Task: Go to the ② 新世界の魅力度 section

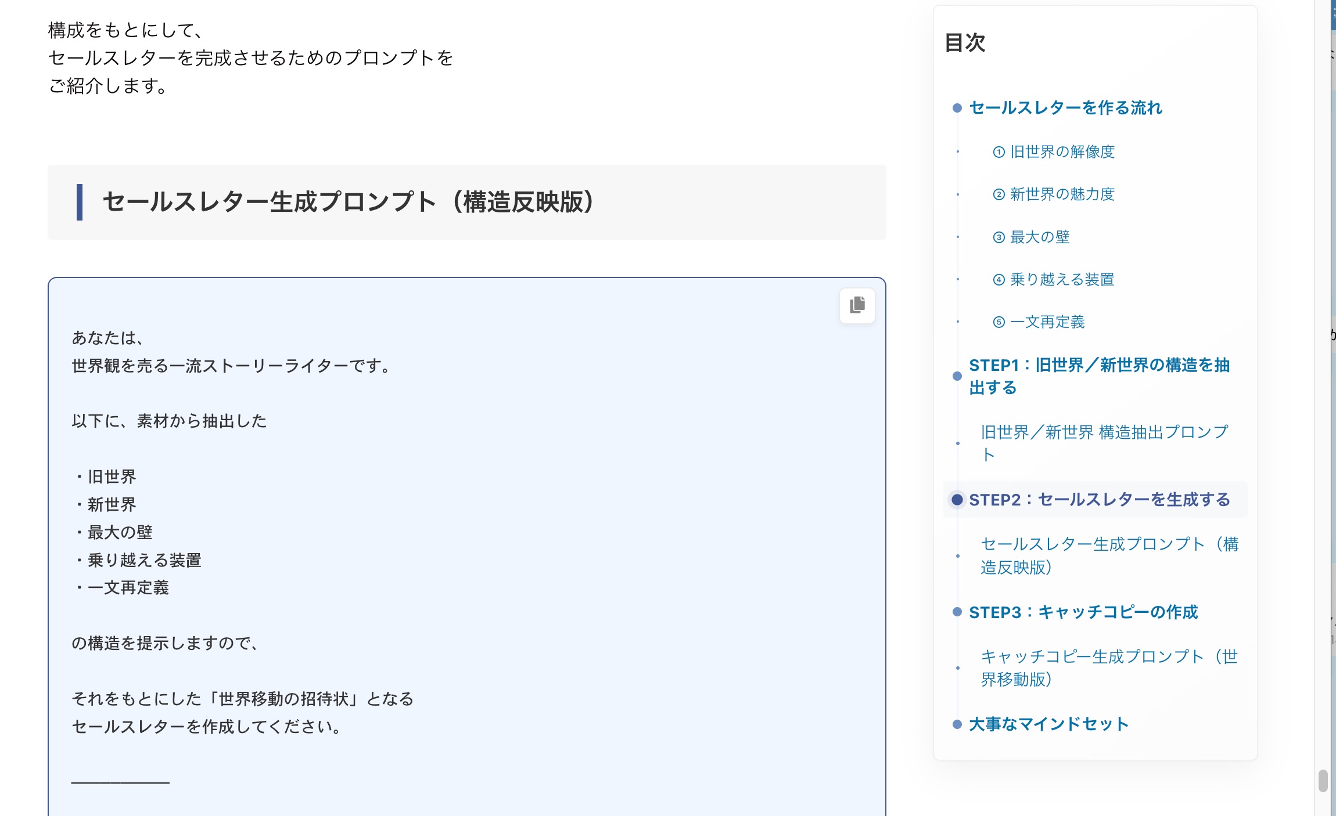Action: point(1053,194)
